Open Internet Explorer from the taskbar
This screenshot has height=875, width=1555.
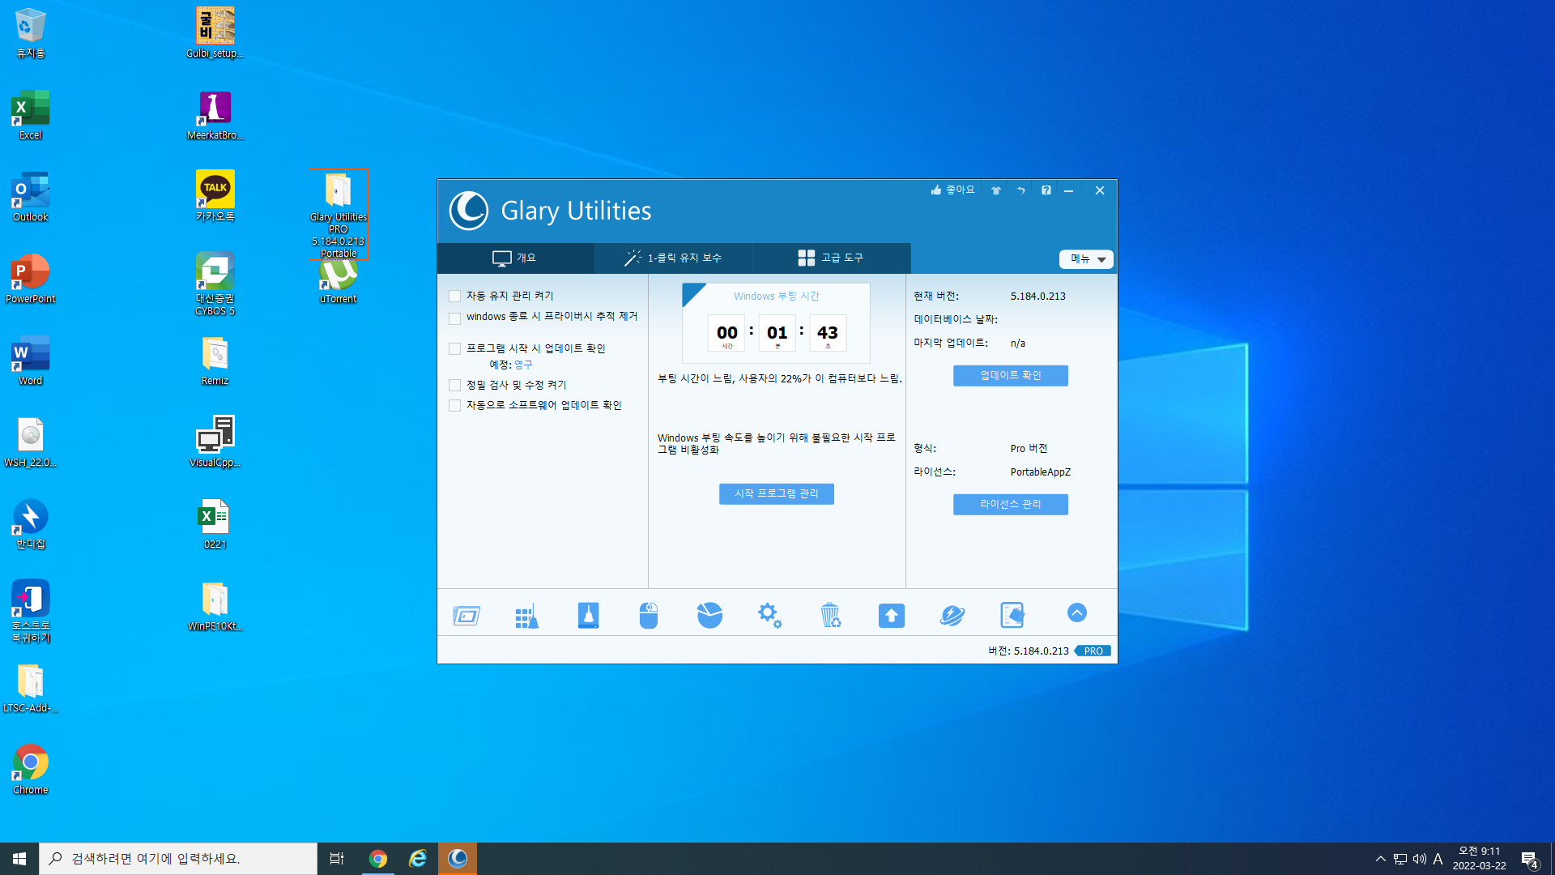(x=417, y=859)
